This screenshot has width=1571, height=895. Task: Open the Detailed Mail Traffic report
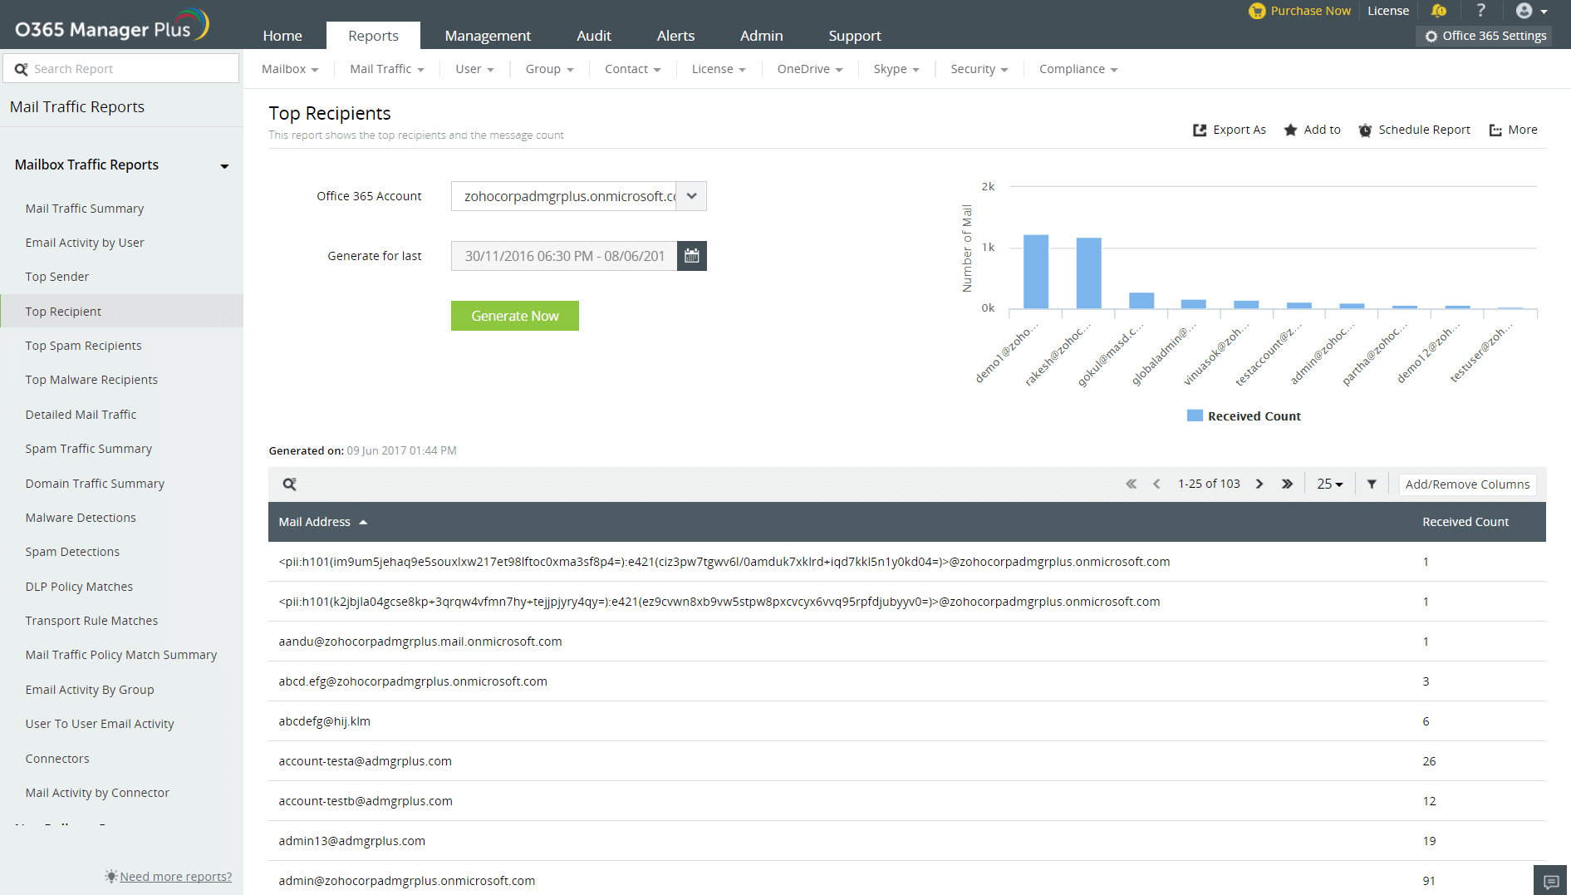(x=81, y=415)
